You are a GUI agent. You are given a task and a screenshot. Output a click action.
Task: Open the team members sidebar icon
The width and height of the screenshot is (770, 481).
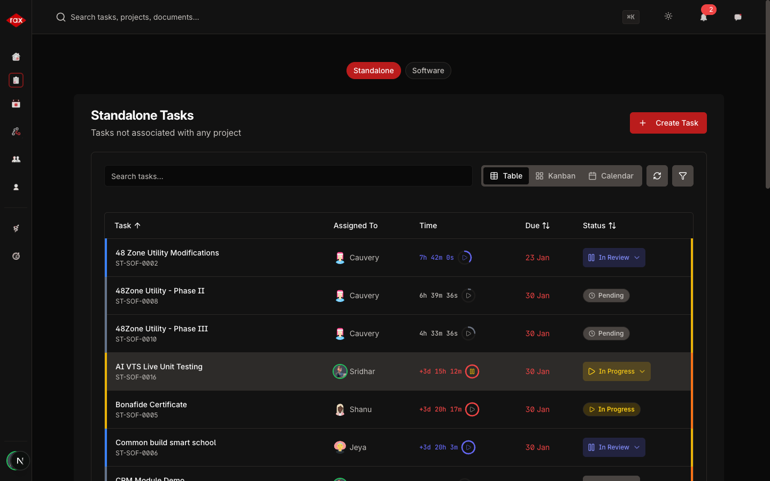16,159
